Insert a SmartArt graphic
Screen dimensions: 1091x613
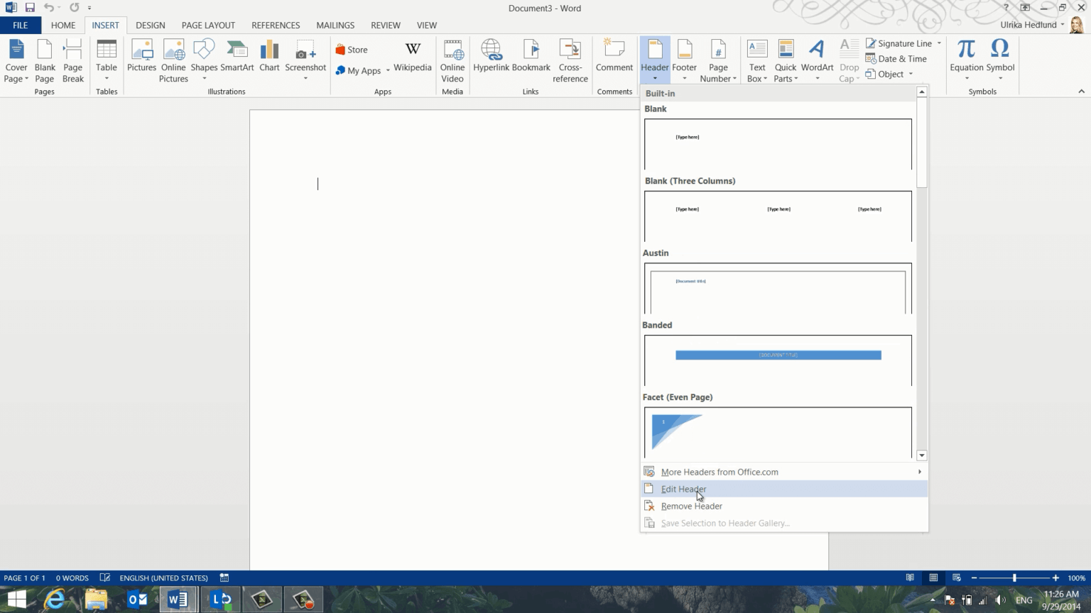(237, 57)
